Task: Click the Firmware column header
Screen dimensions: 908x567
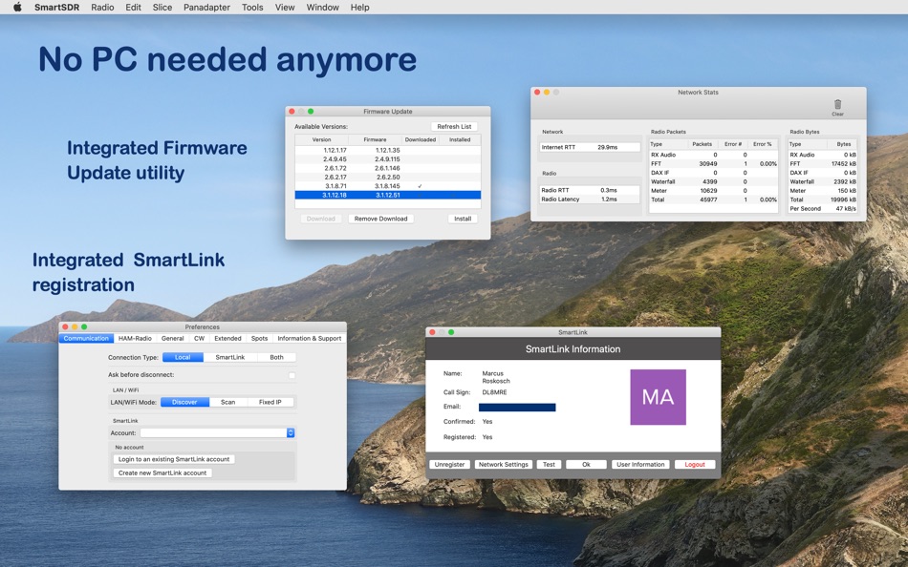Action: point(375,139)
